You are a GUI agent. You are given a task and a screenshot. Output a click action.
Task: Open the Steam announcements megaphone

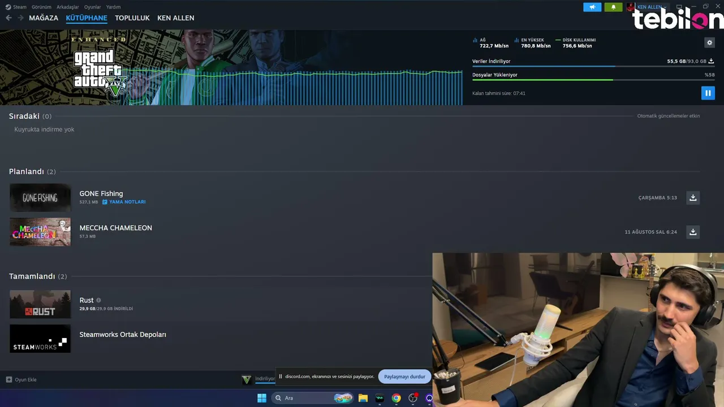tap(592, 7)
